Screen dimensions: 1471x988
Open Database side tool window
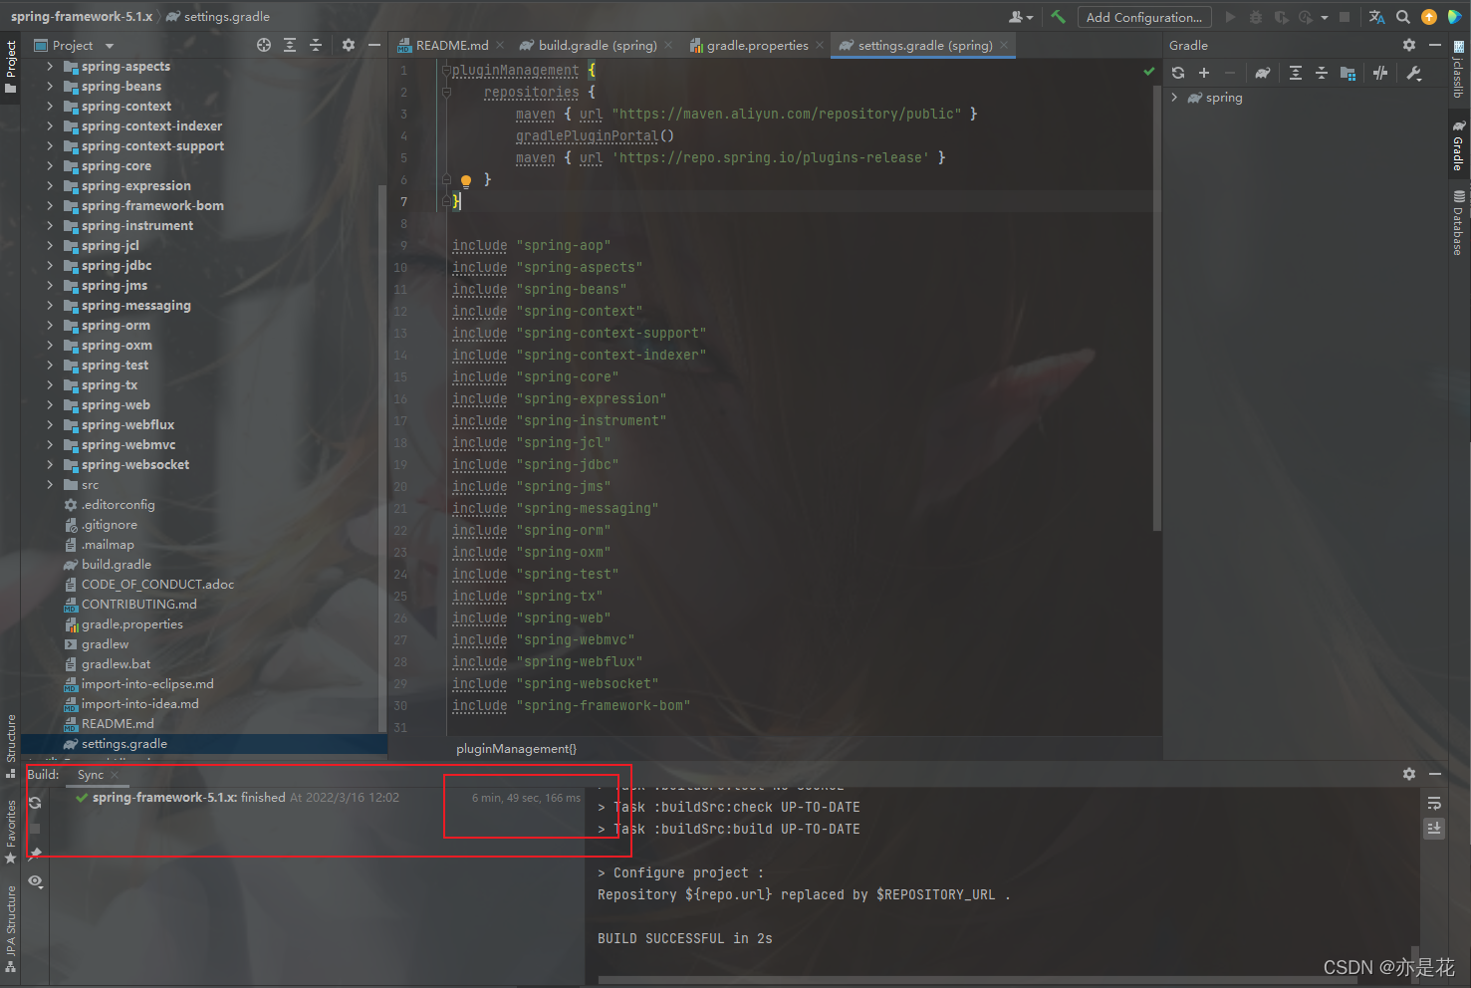coord(1459,222)
